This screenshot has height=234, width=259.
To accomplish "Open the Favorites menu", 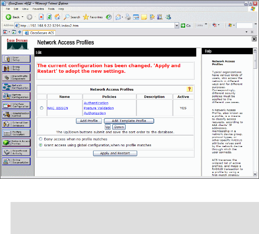I will (38, 9).
